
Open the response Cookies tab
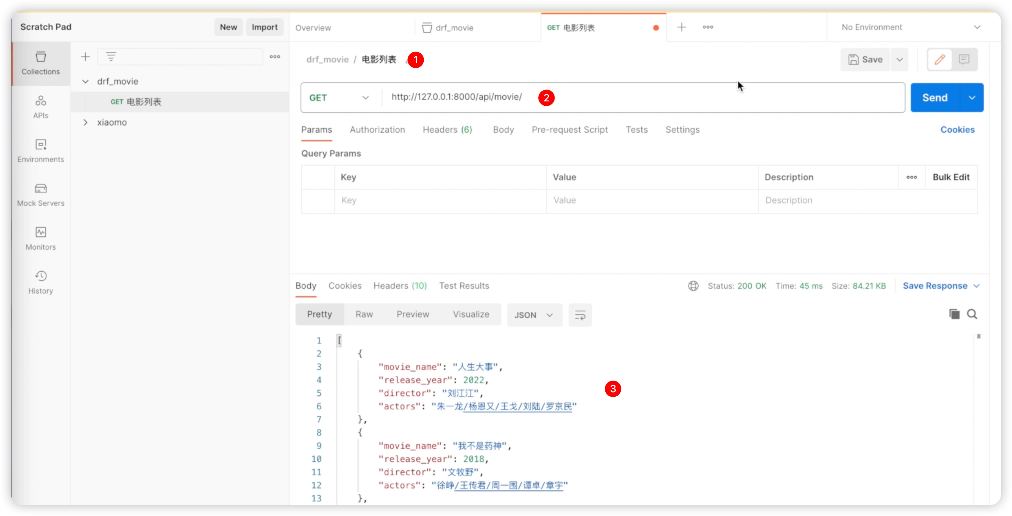pos(345,286)
